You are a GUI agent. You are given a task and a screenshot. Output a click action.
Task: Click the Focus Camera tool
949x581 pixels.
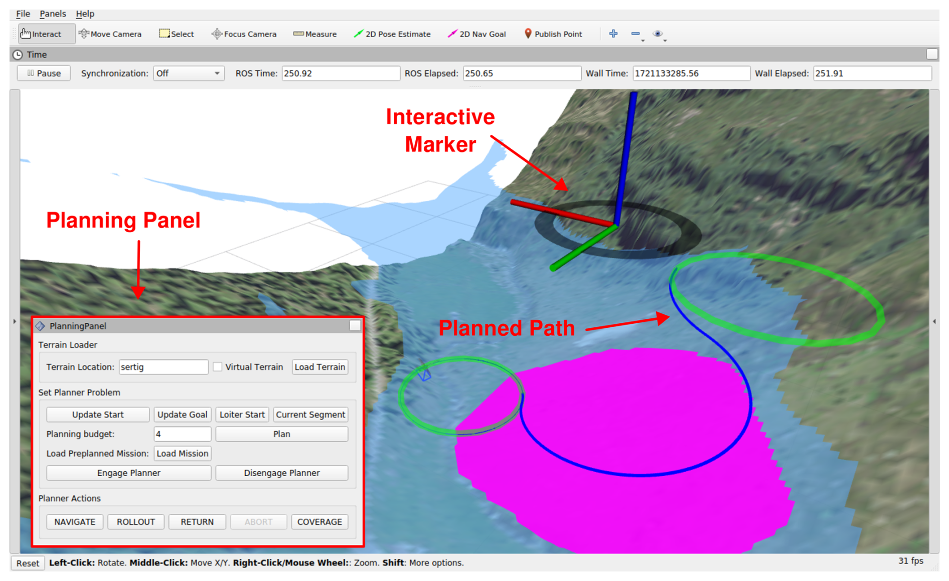click(x=244, y=34)
